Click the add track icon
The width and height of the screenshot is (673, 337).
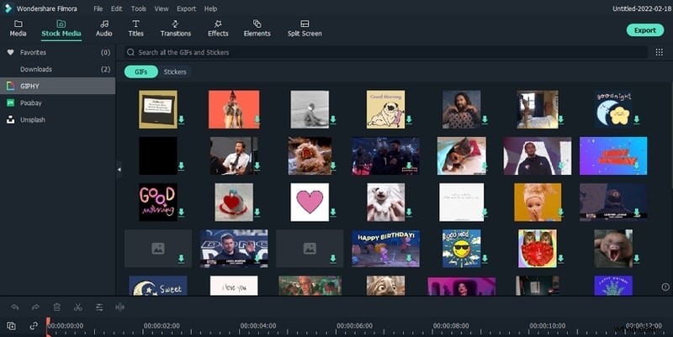tap(12, 326)
